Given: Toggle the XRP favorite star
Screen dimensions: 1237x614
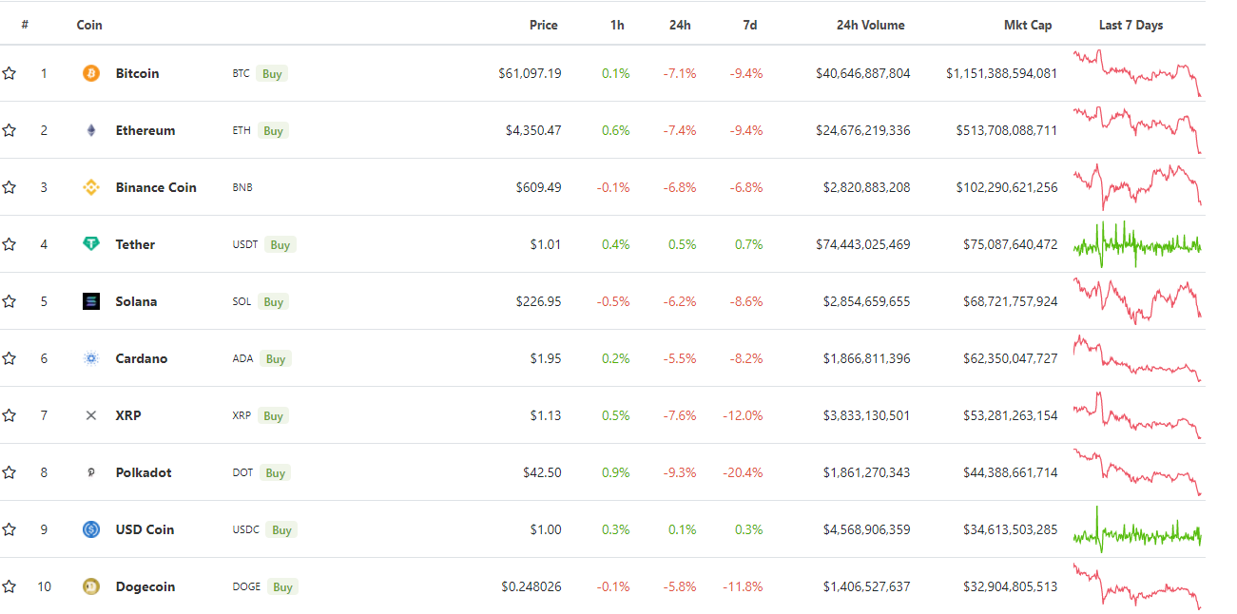Looking at the screenshot, I should point(10,415).
